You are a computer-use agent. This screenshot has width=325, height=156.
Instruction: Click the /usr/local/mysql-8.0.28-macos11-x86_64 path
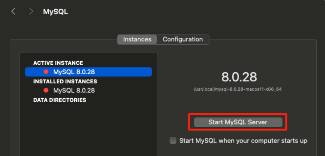pos(238,89)
